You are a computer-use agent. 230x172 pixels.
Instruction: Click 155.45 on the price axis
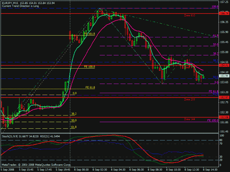pos(224,42)
